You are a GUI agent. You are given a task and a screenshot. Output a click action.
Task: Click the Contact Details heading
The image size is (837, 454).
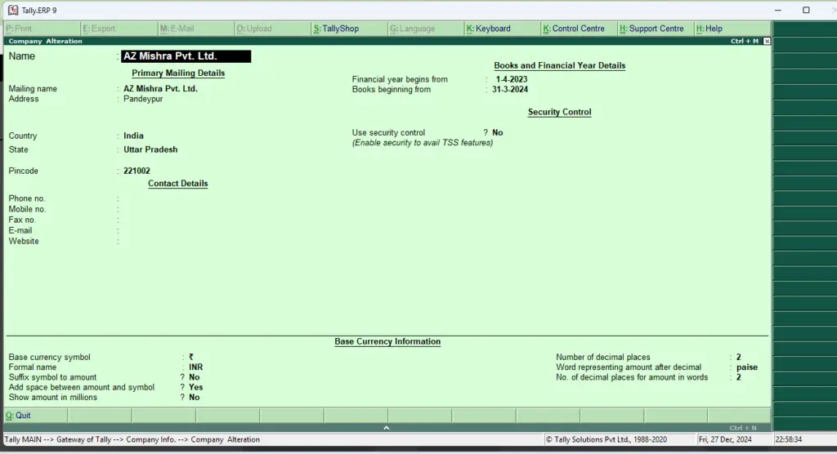177,184
